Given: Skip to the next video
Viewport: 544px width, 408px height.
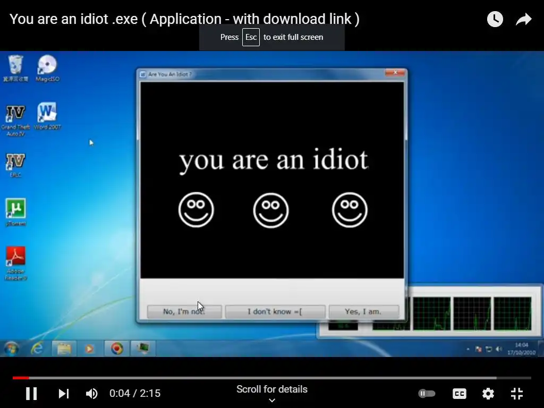Looking at the screenshot, I should pos(64,394).
